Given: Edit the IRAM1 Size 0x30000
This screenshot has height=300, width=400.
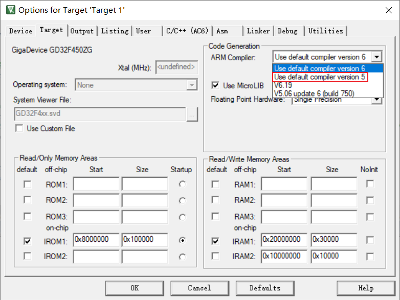Looking at the screenshot, I should pos(334,240).
